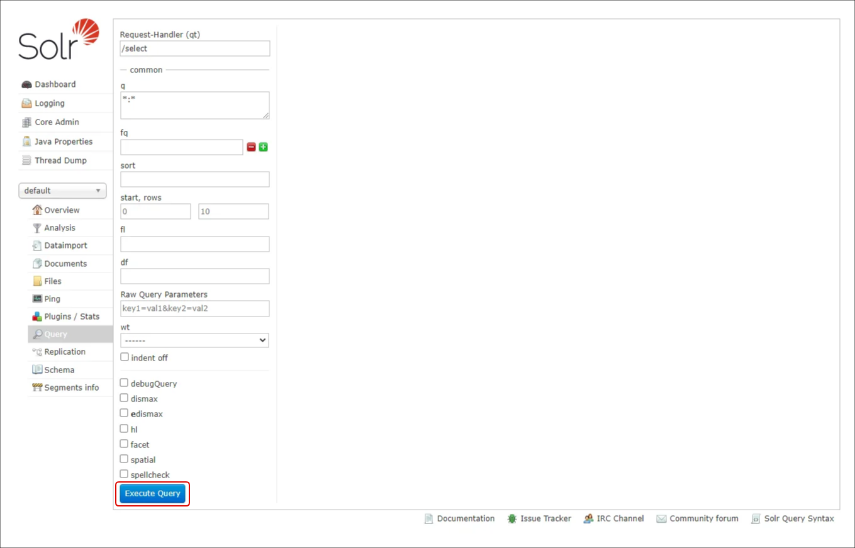Go to the Logging section
This screenshot has height=548, width=855.
[x=50, y=103]
